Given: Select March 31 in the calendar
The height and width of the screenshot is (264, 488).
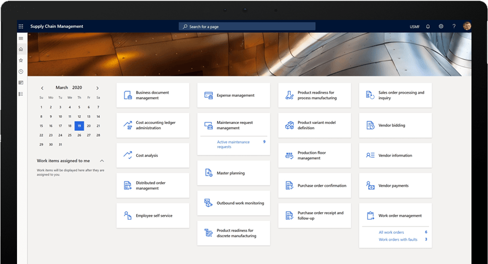Looking at the screenshot, I should pos(60,144).
